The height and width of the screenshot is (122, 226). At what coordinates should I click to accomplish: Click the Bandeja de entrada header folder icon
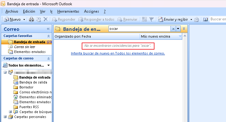58,29
